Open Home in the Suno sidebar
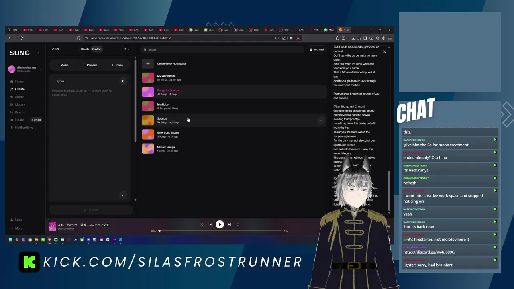The height and width of the screenshot is (289, 514). tap(17, 81)
